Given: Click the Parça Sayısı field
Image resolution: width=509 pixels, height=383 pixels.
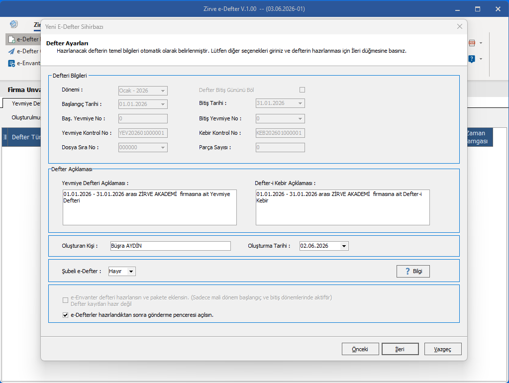Looking at the screenshot, I should [x=280, y=148].
